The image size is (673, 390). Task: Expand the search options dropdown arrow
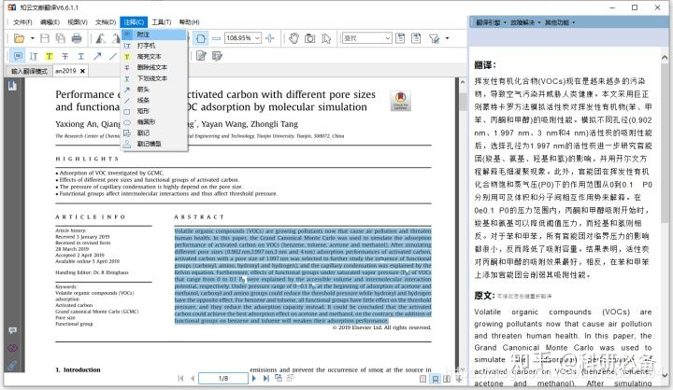pyautogui.click(x=447, y=38)
